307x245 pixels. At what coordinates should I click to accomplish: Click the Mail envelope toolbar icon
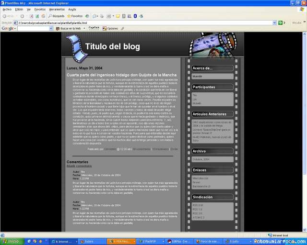[x=94, y=16]
